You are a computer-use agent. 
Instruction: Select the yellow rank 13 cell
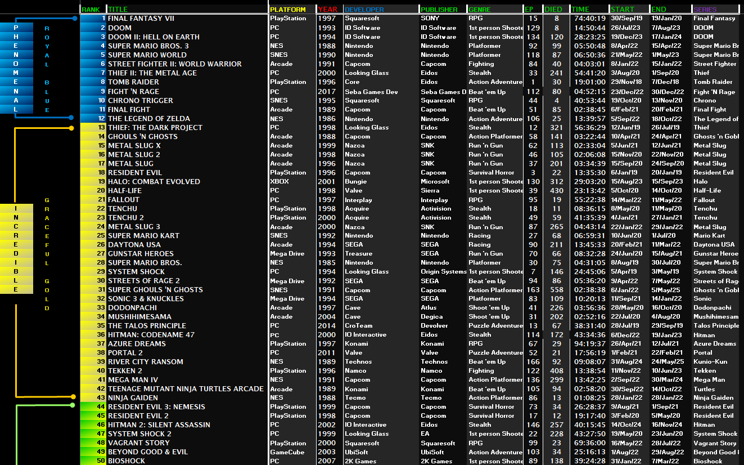point(93,128)
